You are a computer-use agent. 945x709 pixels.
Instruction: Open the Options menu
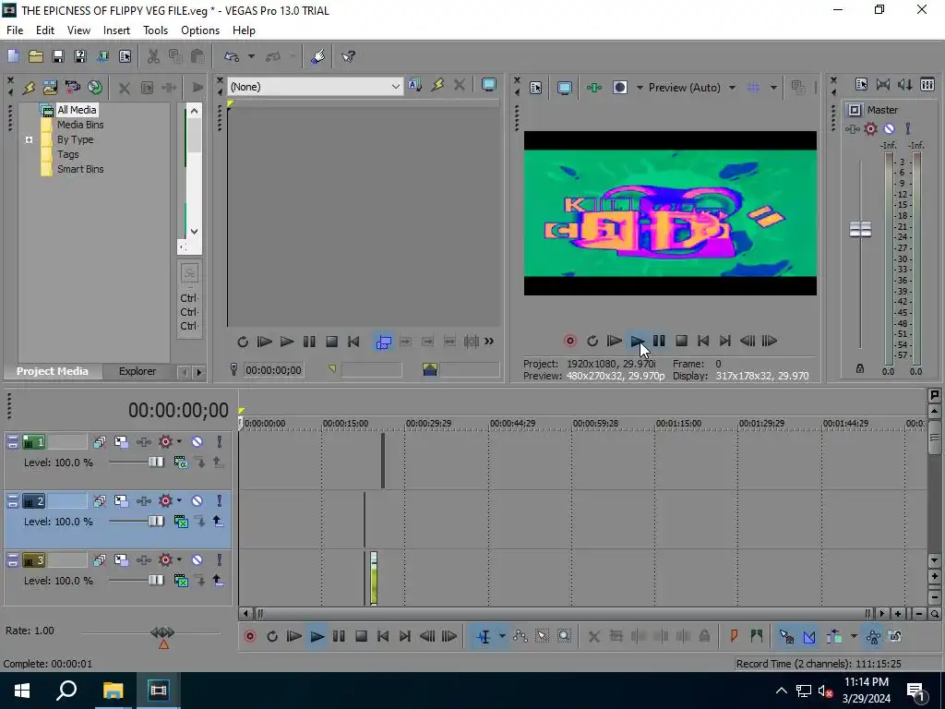[200, 30]
